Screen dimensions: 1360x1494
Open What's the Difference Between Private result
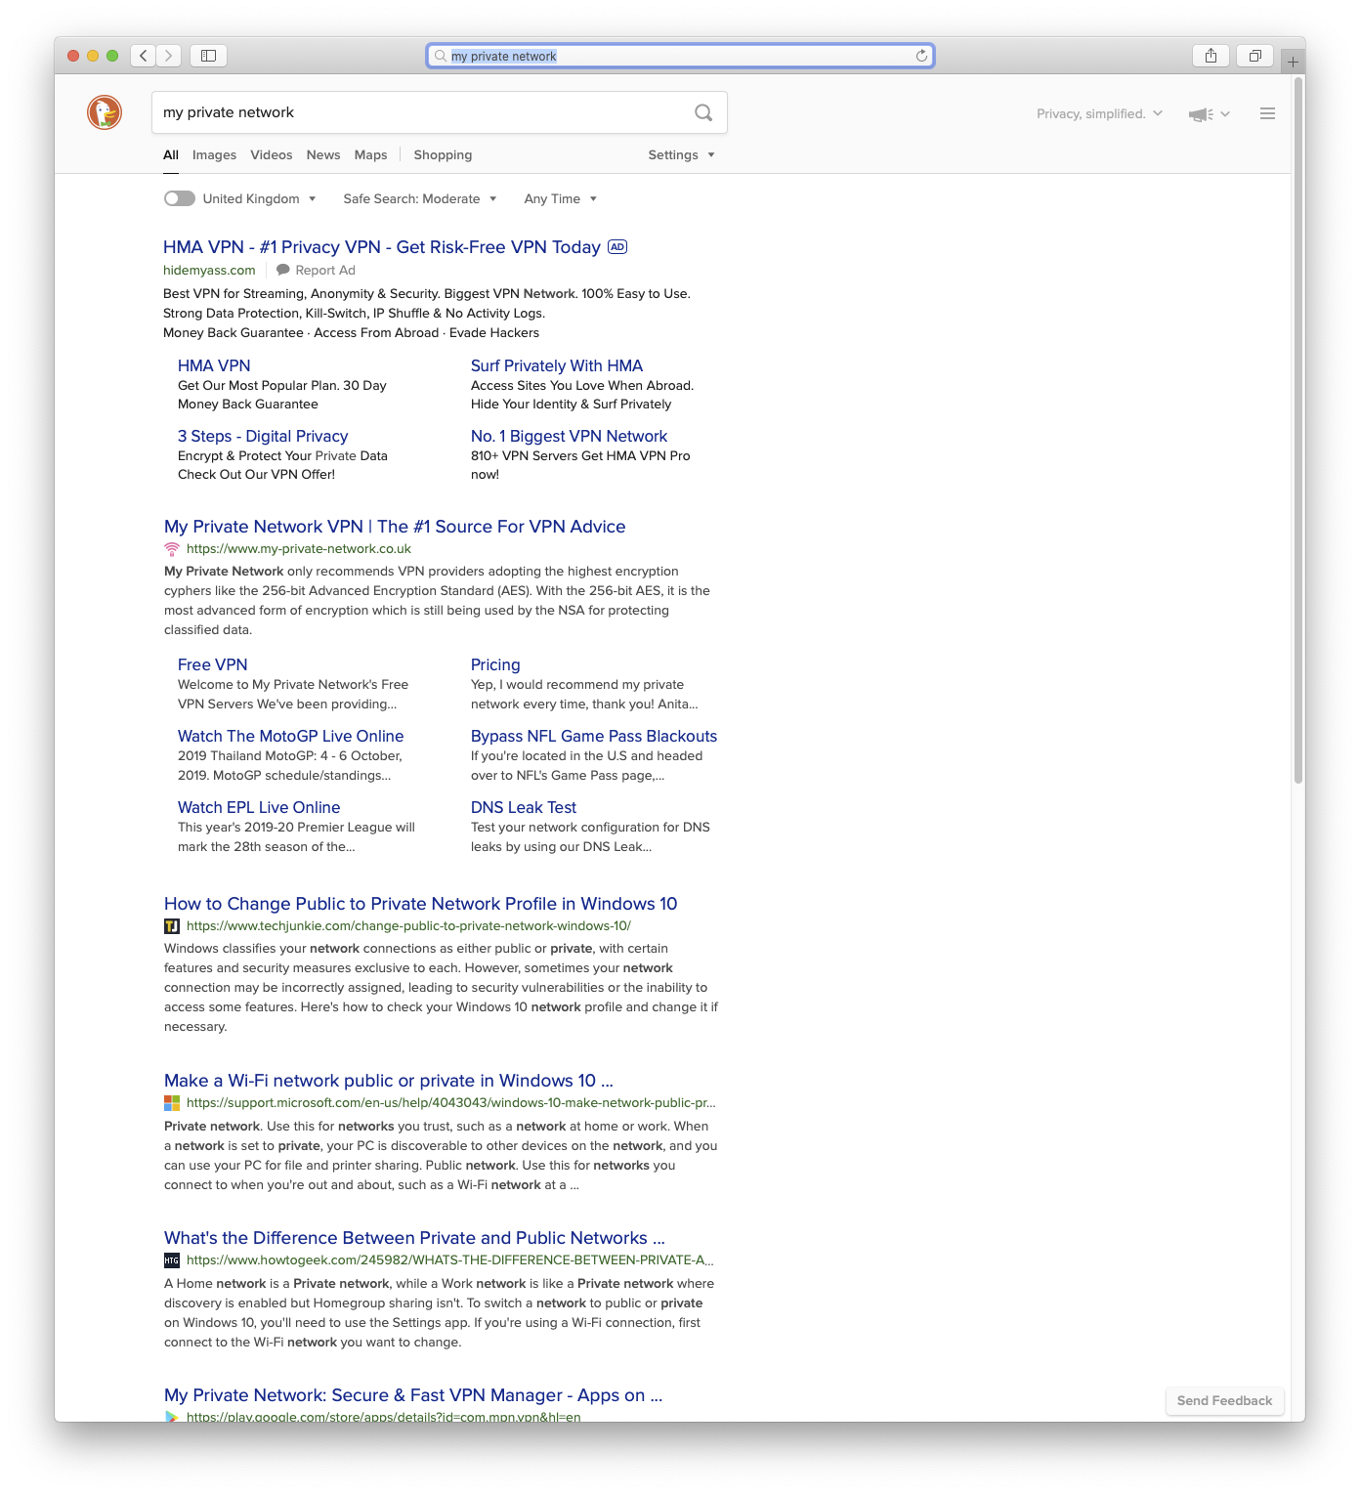point(414,1238)
